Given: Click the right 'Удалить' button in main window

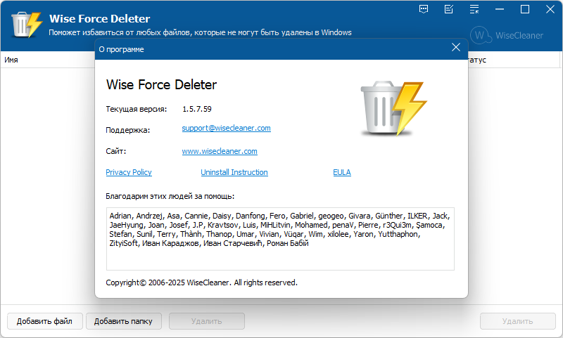Looking at the screenshot, I should coord(518,321).
